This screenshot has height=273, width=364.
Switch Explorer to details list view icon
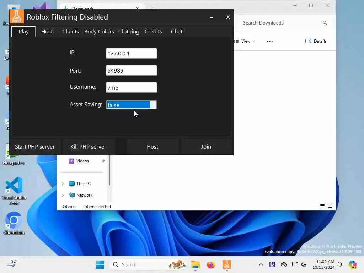[322, 206]
